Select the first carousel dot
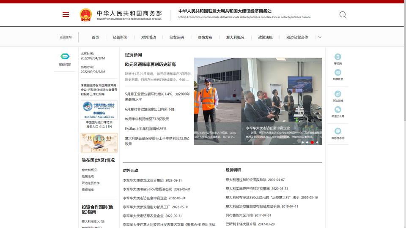The image size is (406, 228). (x=302, y=142)
